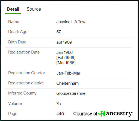This screenshot has height=121, width=139.
Task: Click the [Mar 1966] registration date entry
Action: [66, 63]
